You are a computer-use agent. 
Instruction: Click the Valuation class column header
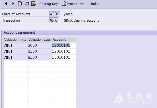[40, 40]
